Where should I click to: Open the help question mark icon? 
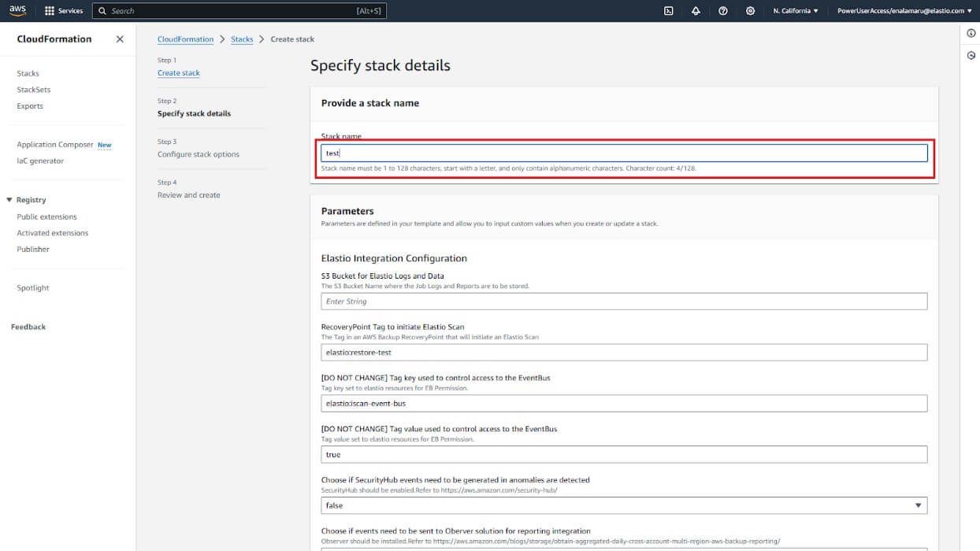[723, 11]
